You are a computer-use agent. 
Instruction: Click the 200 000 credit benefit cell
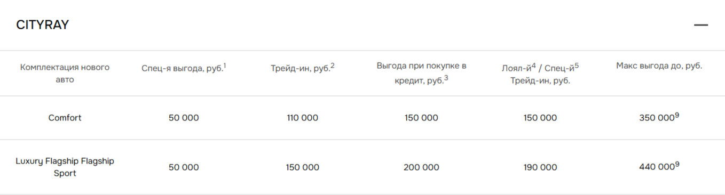pyautogui.click(x=421, y=167)
